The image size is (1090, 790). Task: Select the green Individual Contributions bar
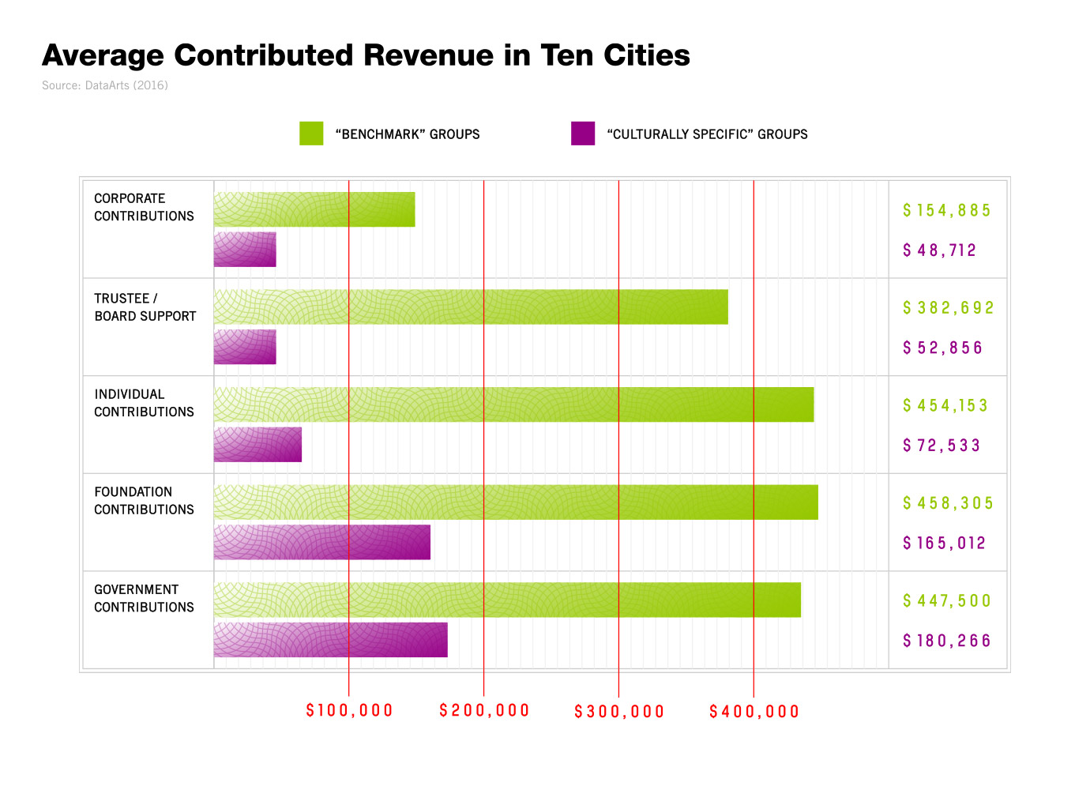click(x=513, y=404)
